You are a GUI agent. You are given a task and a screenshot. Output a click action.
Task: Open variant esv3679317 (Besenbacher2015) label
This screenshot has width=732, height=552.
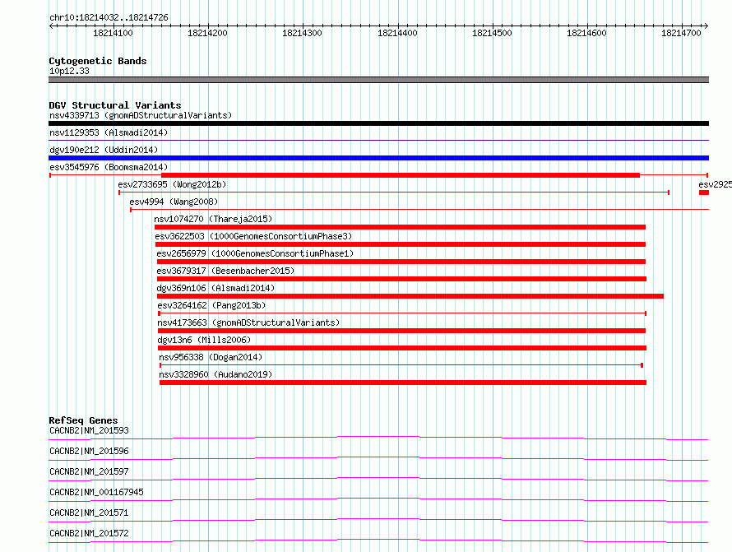click(x=225, y=271)
